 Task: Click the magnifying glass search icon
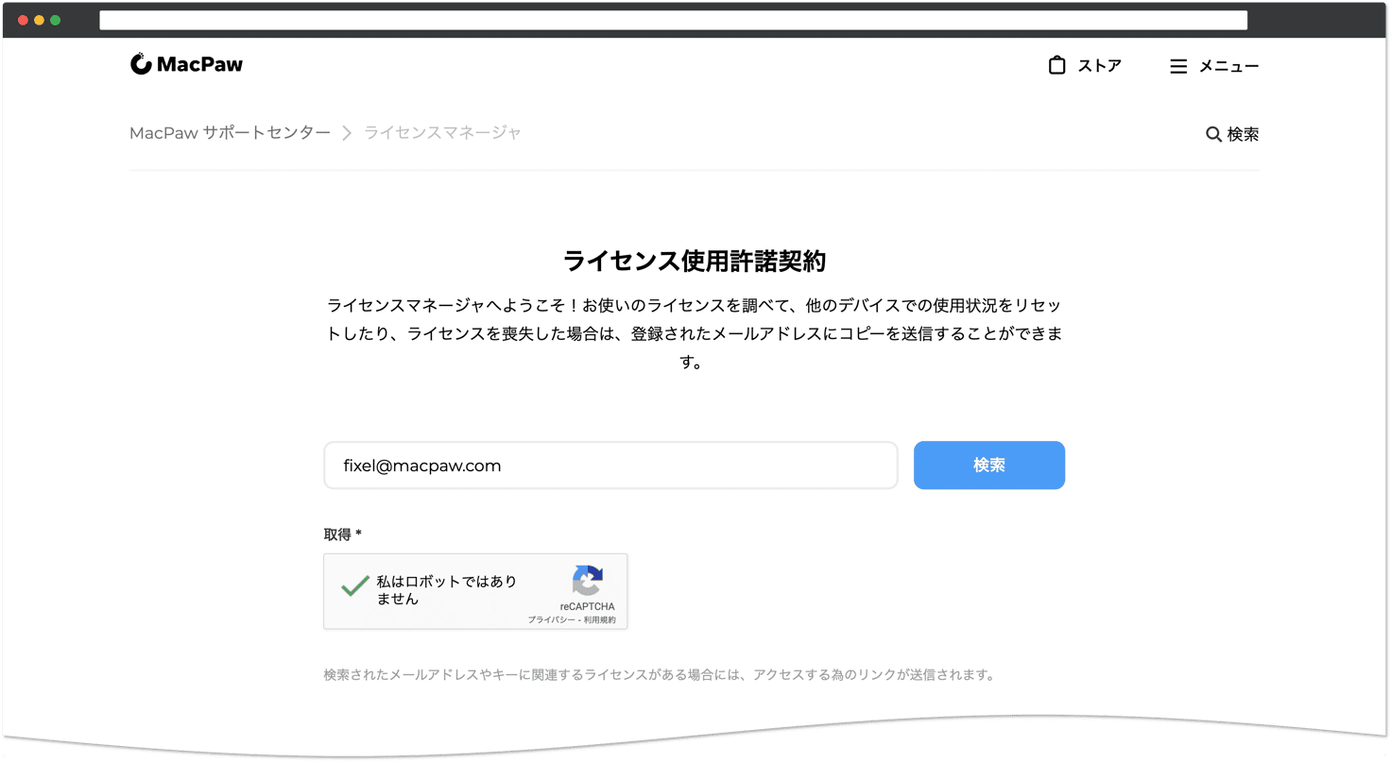1213,134
